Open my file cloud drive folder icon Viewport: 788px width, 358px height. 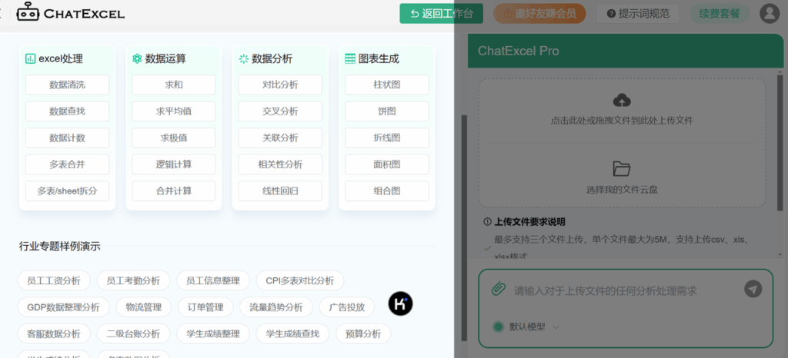[x=622, y=168]
